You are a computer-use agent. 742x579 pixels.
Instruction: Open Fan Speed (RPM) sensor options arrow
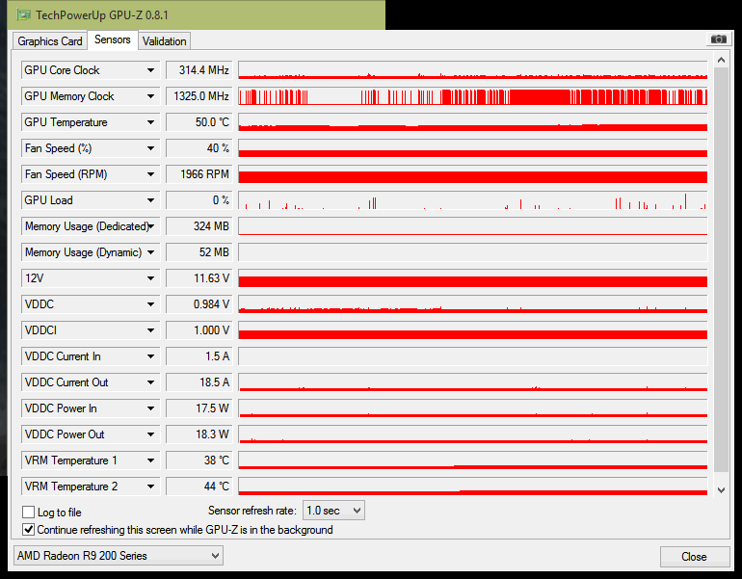(x=150, y=174)
